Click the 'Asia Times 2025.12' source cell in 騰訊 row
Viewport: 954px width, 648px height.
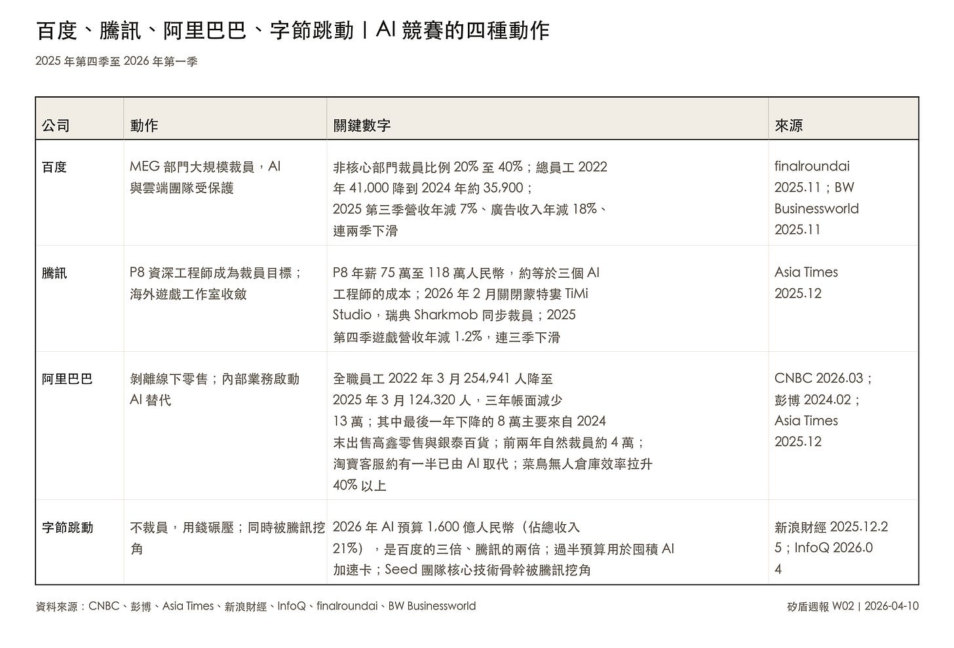click(x=843, y=299)
